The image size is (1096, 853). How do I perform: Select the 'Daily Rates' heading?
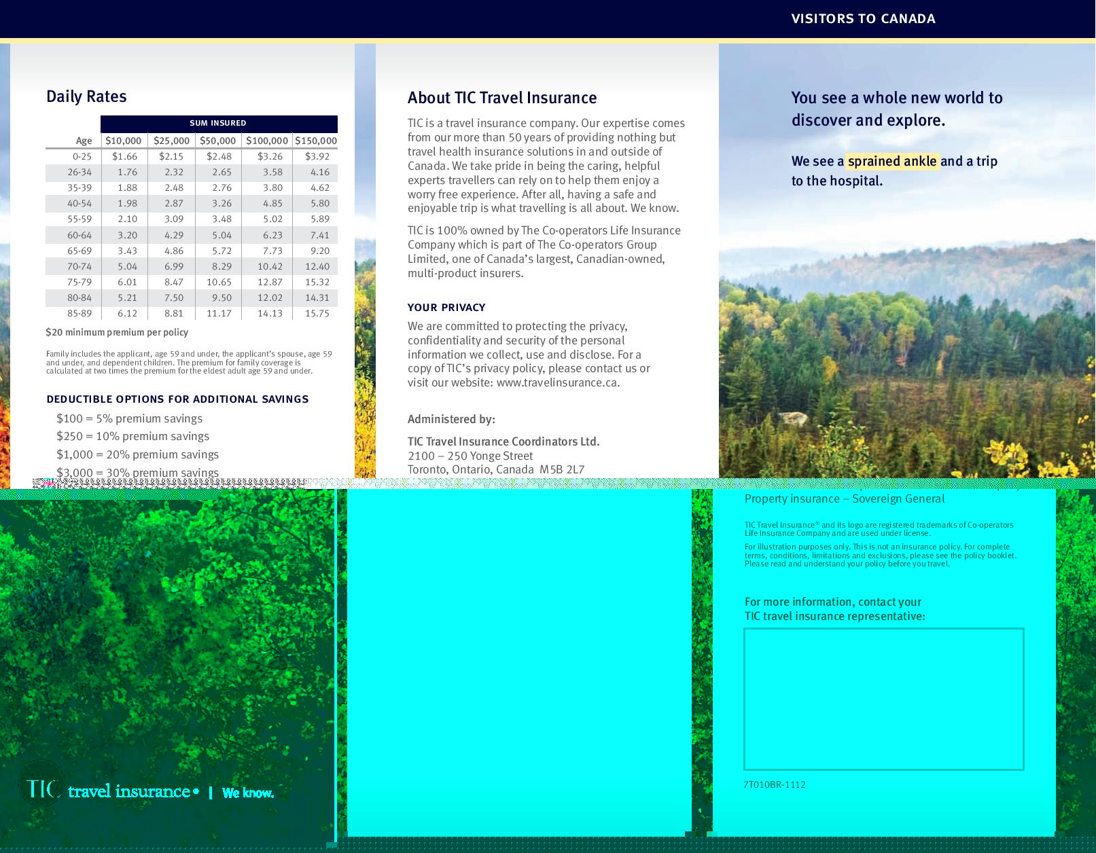click(x=86, y=96)
